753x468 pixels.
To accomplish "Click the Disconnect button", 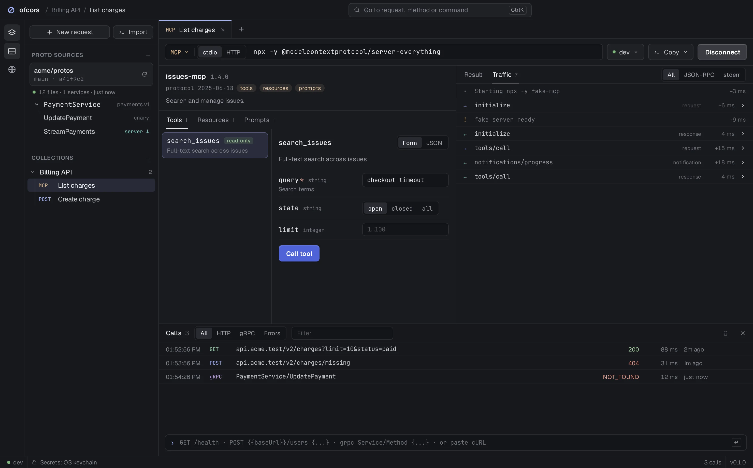I will coord(722,52).
